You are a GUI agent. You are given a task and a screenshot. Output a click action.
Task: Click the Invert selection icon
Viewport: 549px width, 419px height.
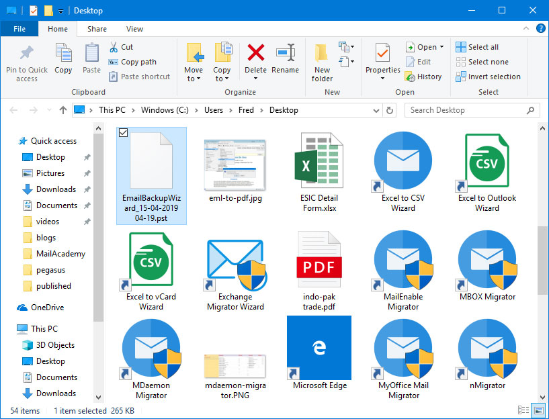461,77
